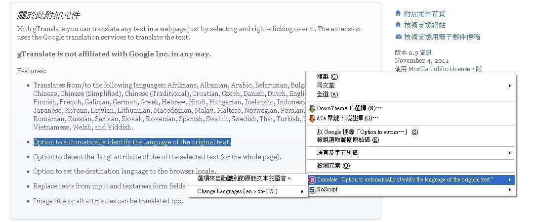This screenshot has height=222, width=533.
Task: Expand the 語言及字元編碼 submenu arrow
Action: [510, 153]
